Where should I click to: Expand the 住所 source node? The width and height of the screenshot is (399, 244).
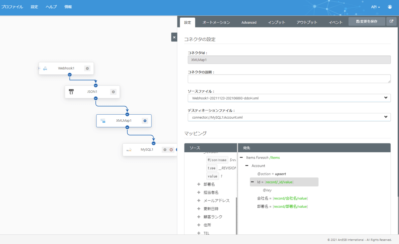(199, 225)
